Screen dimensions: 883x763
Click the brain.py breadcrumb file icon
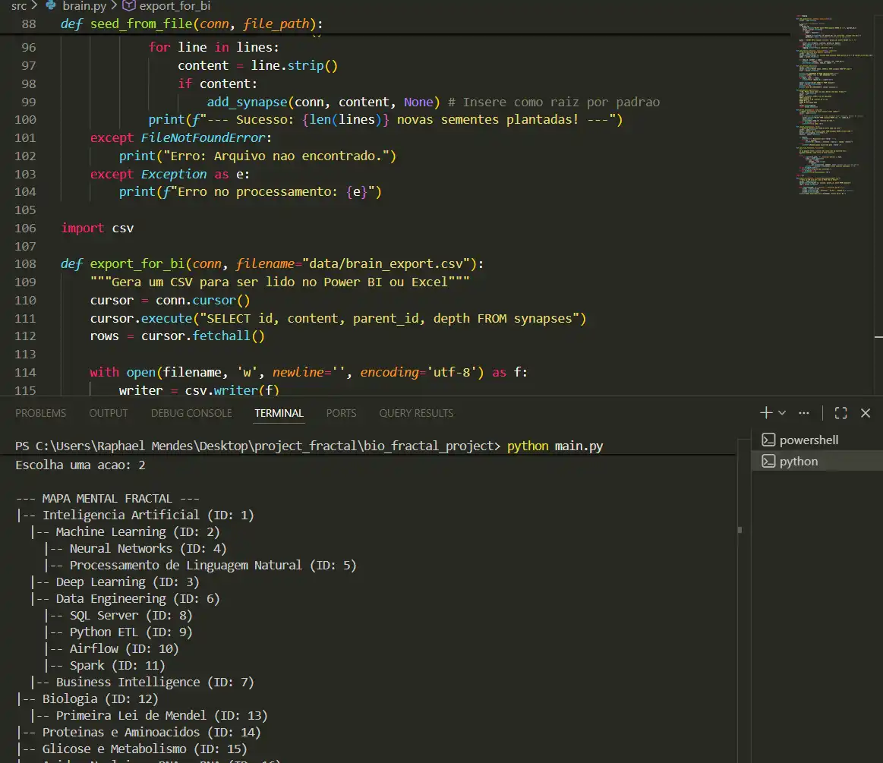click(51, 6)
